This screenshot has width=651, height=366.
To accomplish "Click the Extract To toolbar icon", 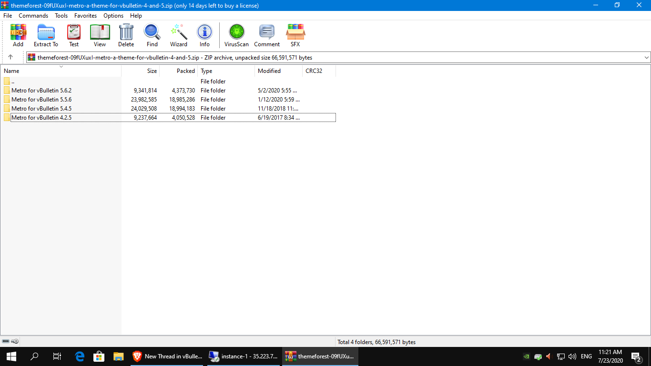I will (x=46, y=36).
